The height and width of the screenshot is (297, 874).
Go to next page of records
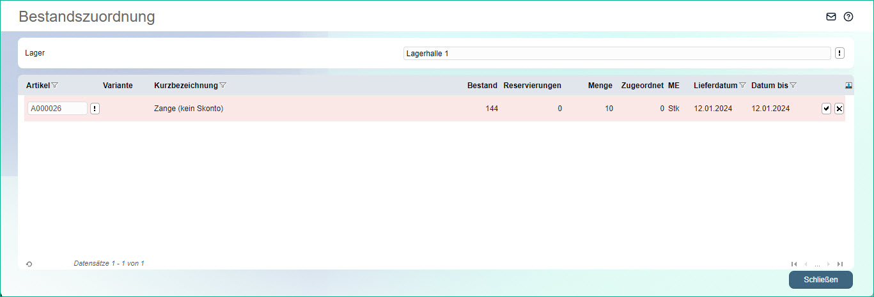pos(829,264)
